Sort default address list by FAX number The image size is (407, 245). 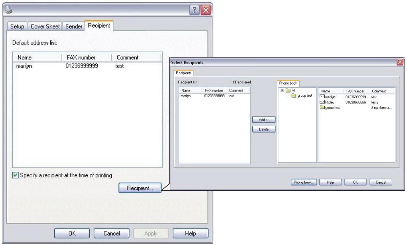(87, 57)
